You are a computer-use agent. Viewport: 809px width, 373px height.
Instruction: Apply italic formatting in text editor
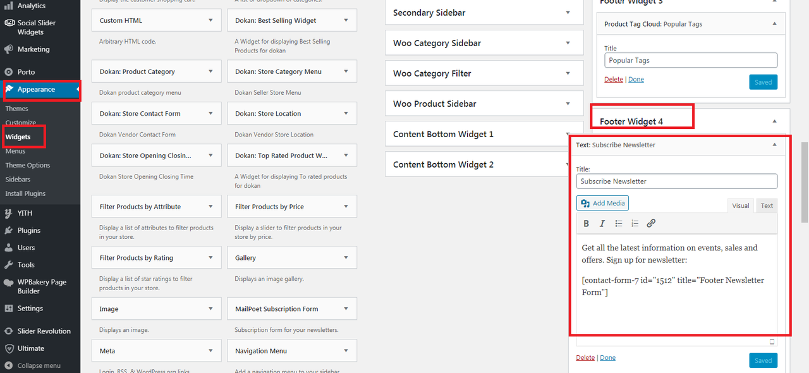(602, 223)
